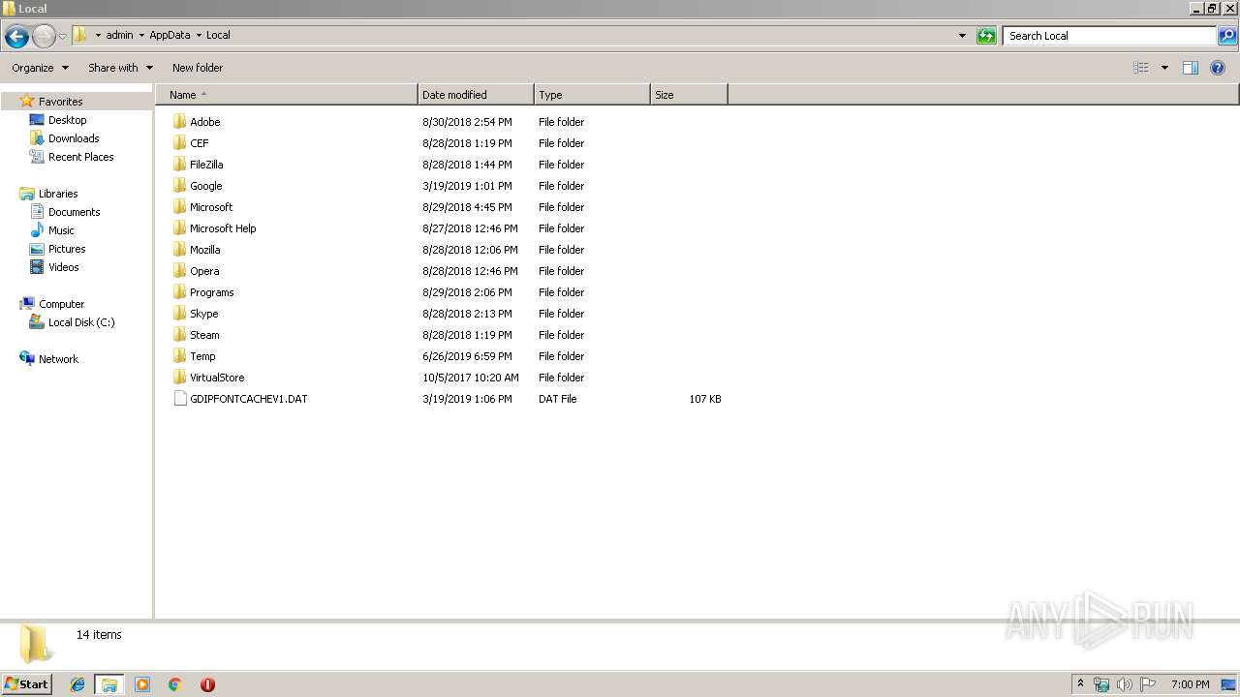The width and height of the screenshot is (1240, 697).
Task: Open Music library in sidebar
Action: [61, 230]
